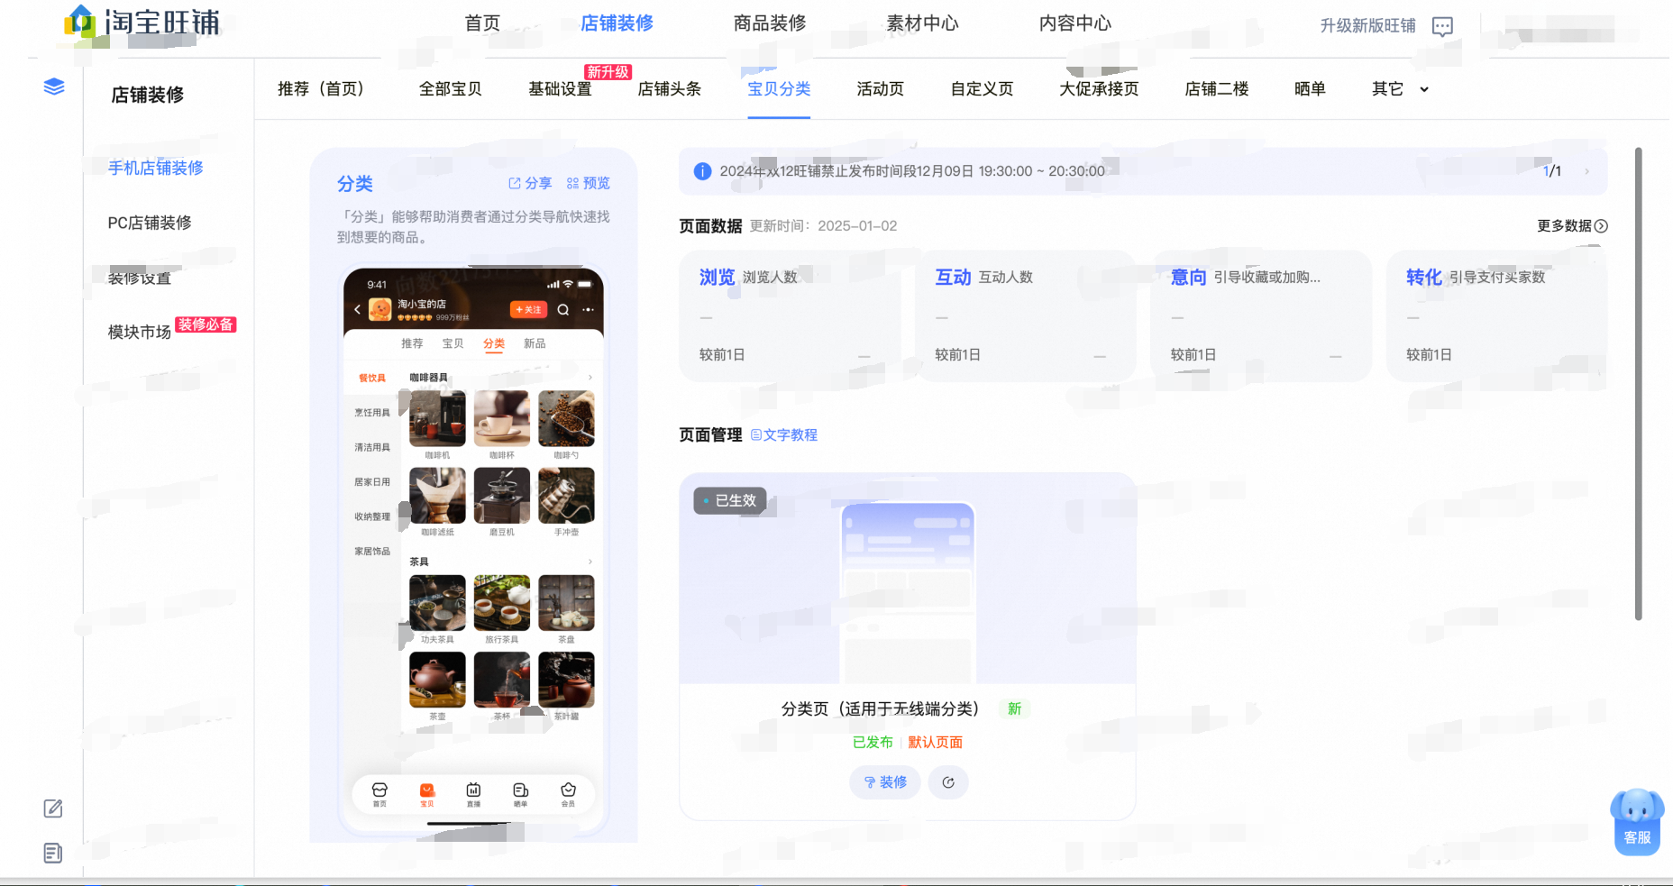Viewport: 1673px width, 886px height.
Task: Switch to 店铺二楼 tab
Action: pyautogui.click(x=1217, y=89)
